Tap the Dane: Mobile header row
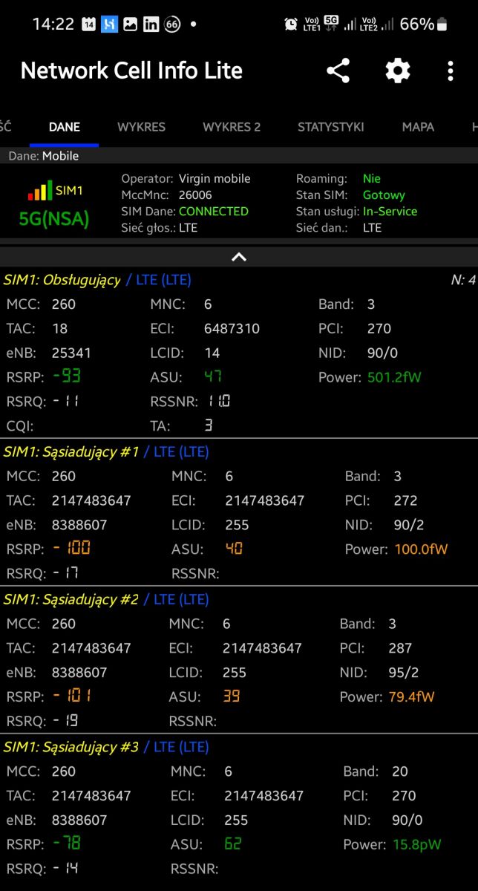478x891 pixels. 239,156
